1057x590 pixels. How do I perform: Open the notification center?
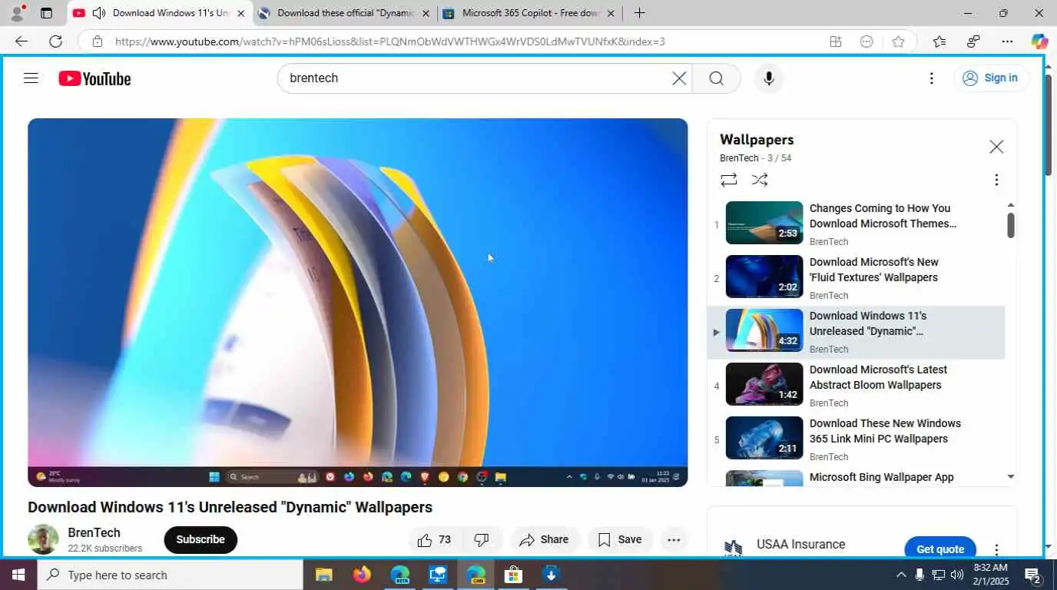coord(1033,575)
